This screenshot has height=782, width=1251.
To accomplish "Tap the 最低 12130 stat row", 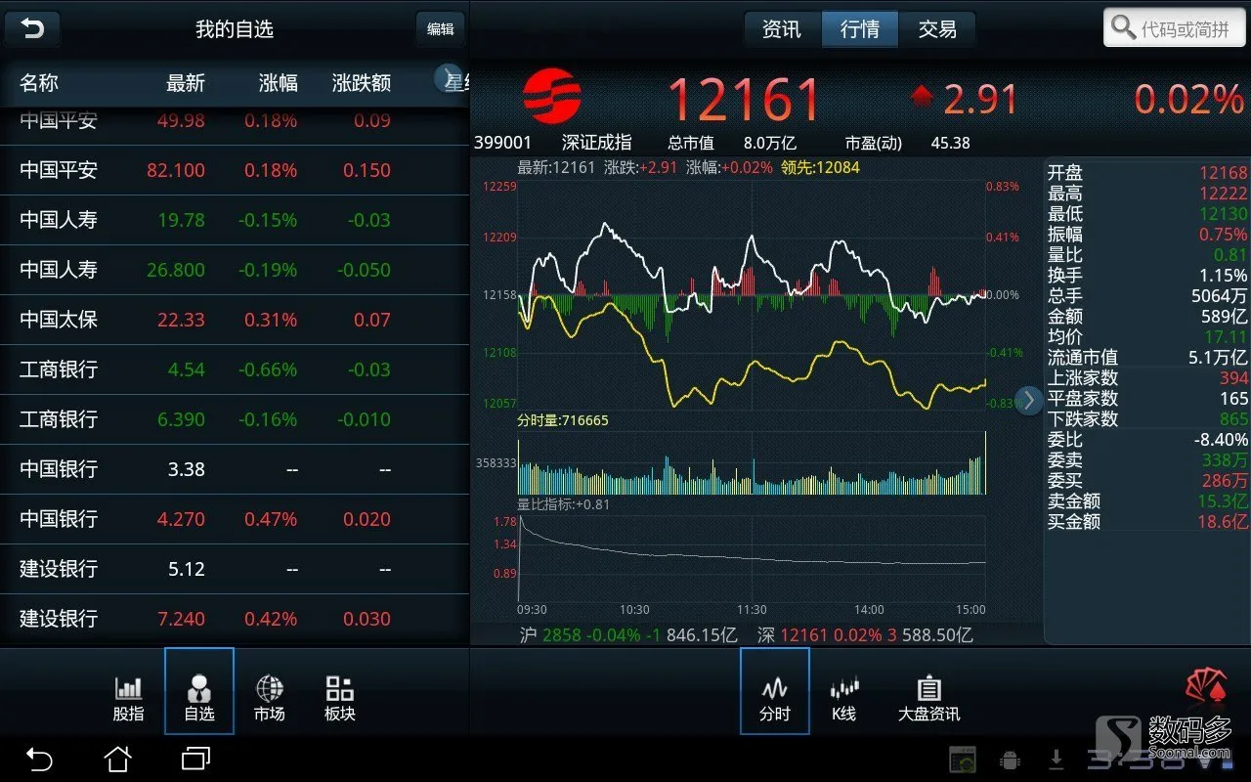I will 1147,213.
